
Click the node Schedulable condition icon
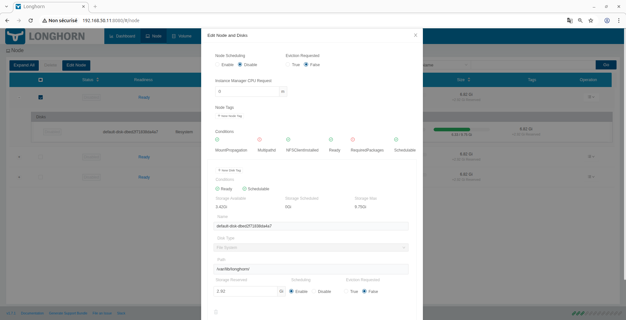coord(396,139)
